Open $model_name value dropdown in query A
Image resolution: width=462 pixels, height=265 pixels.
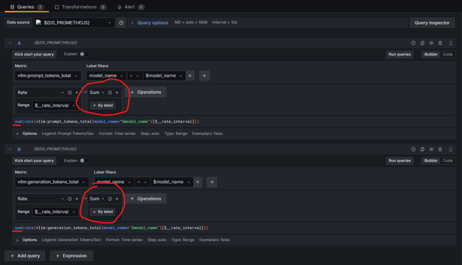click(164, 76)
